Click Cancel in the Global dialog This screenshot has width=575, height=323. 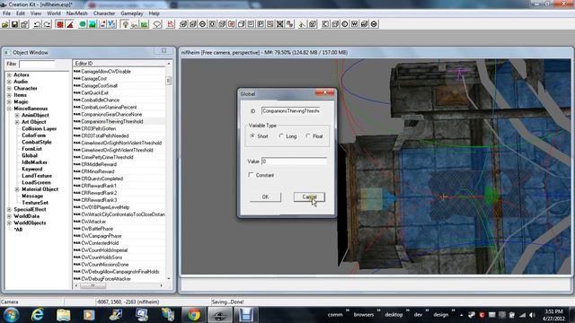coord(309,197)
